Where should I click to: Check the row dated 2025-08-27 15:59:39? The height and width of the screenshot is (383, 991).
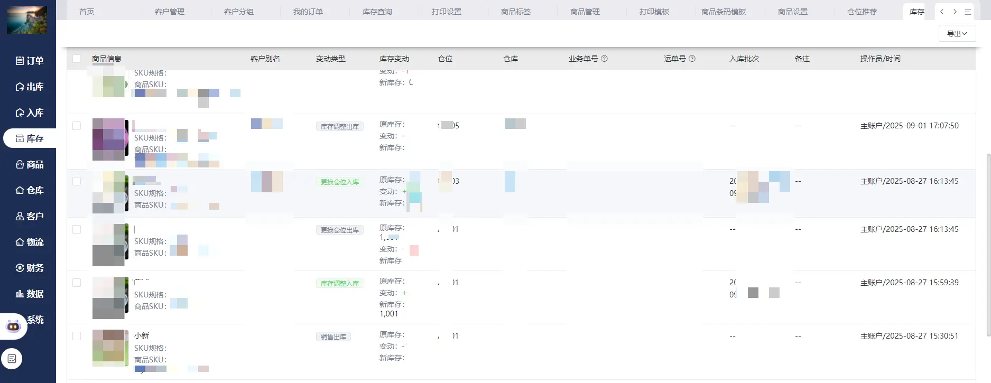tap(77, 283)
